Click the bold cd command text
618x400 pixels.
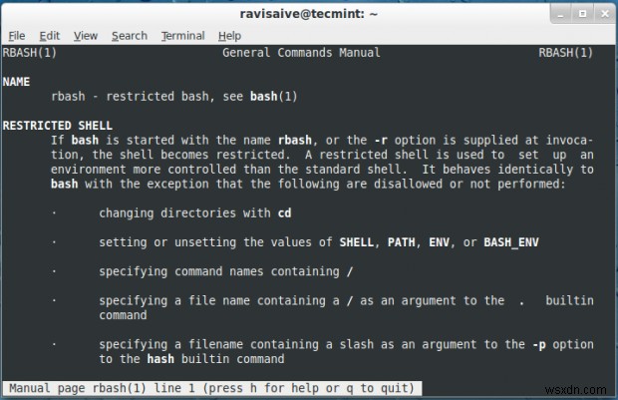[284, 213]
